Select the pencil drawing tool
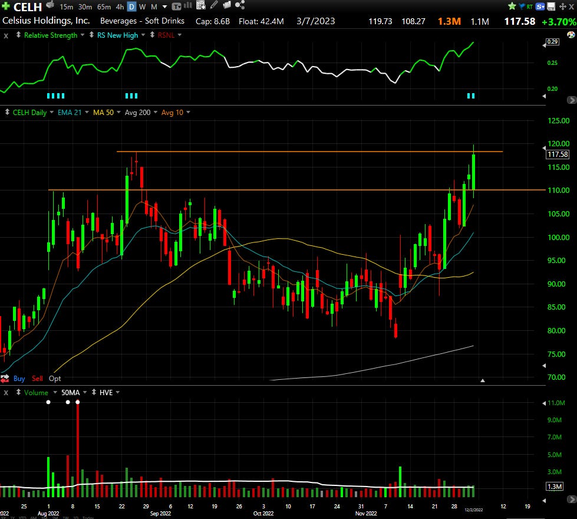577x519 pixels. 214,5
